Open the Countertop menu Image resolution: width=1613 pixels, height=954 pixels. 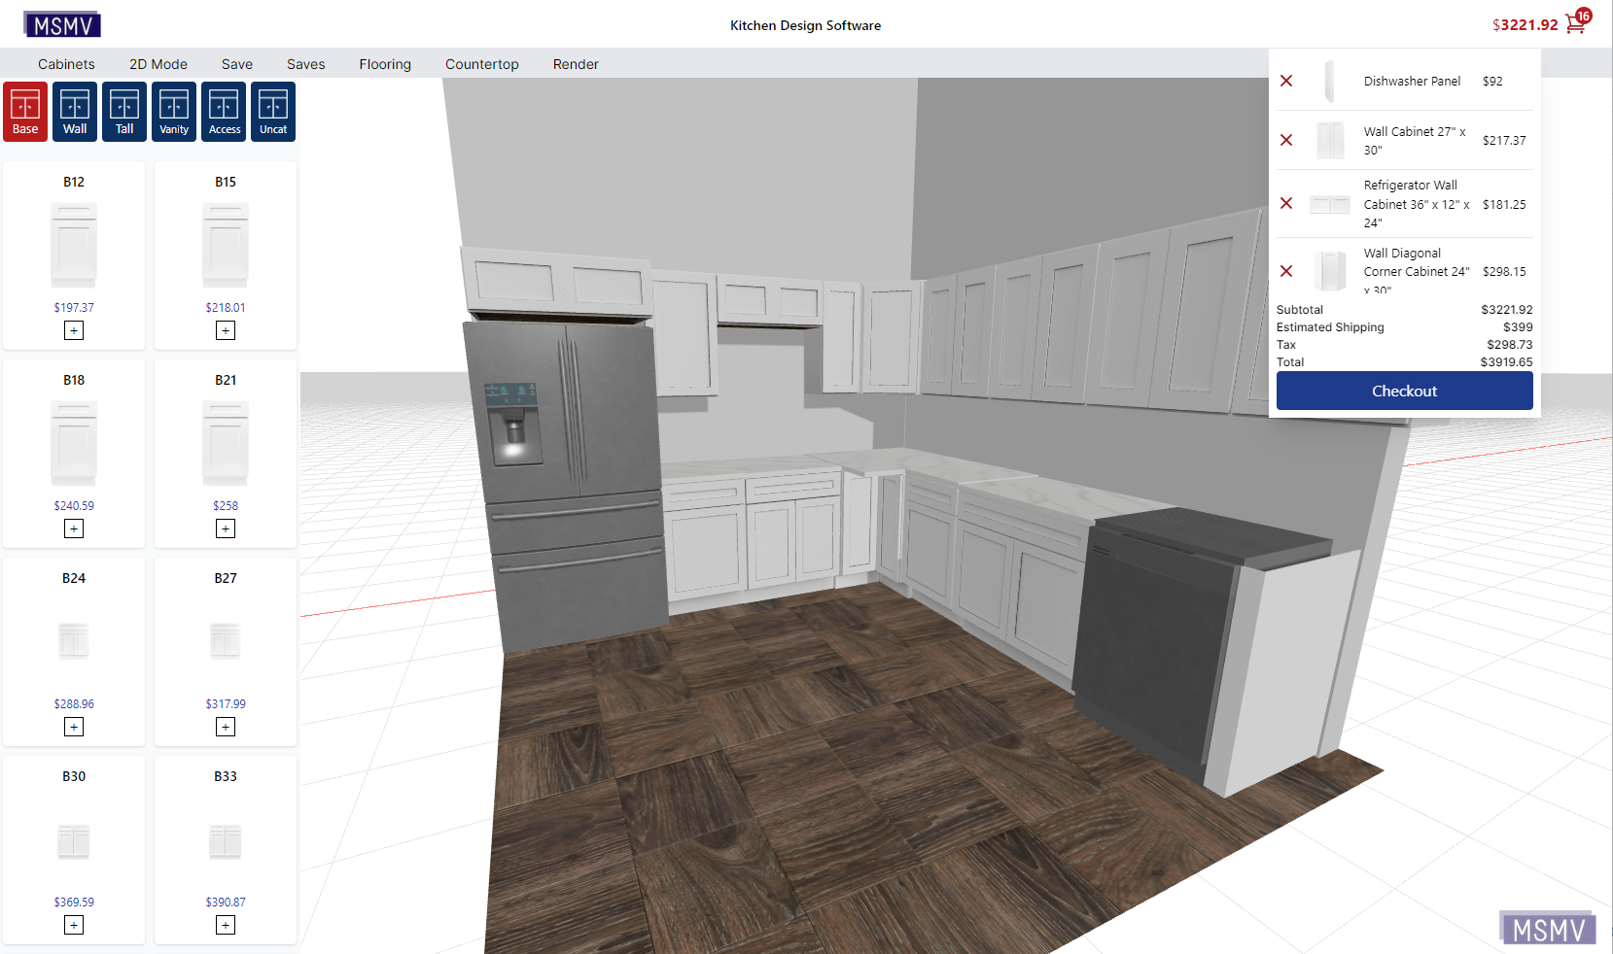point(481,64)
